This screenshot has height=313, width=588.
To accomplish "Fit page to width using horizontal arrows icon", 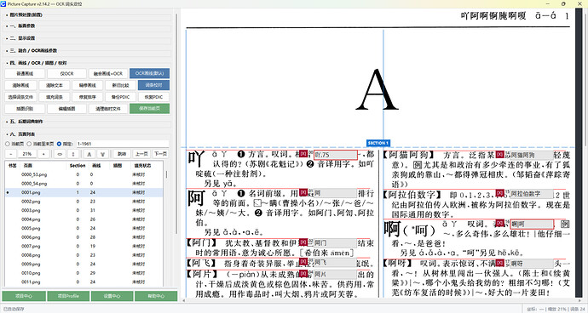I will 60,154.
